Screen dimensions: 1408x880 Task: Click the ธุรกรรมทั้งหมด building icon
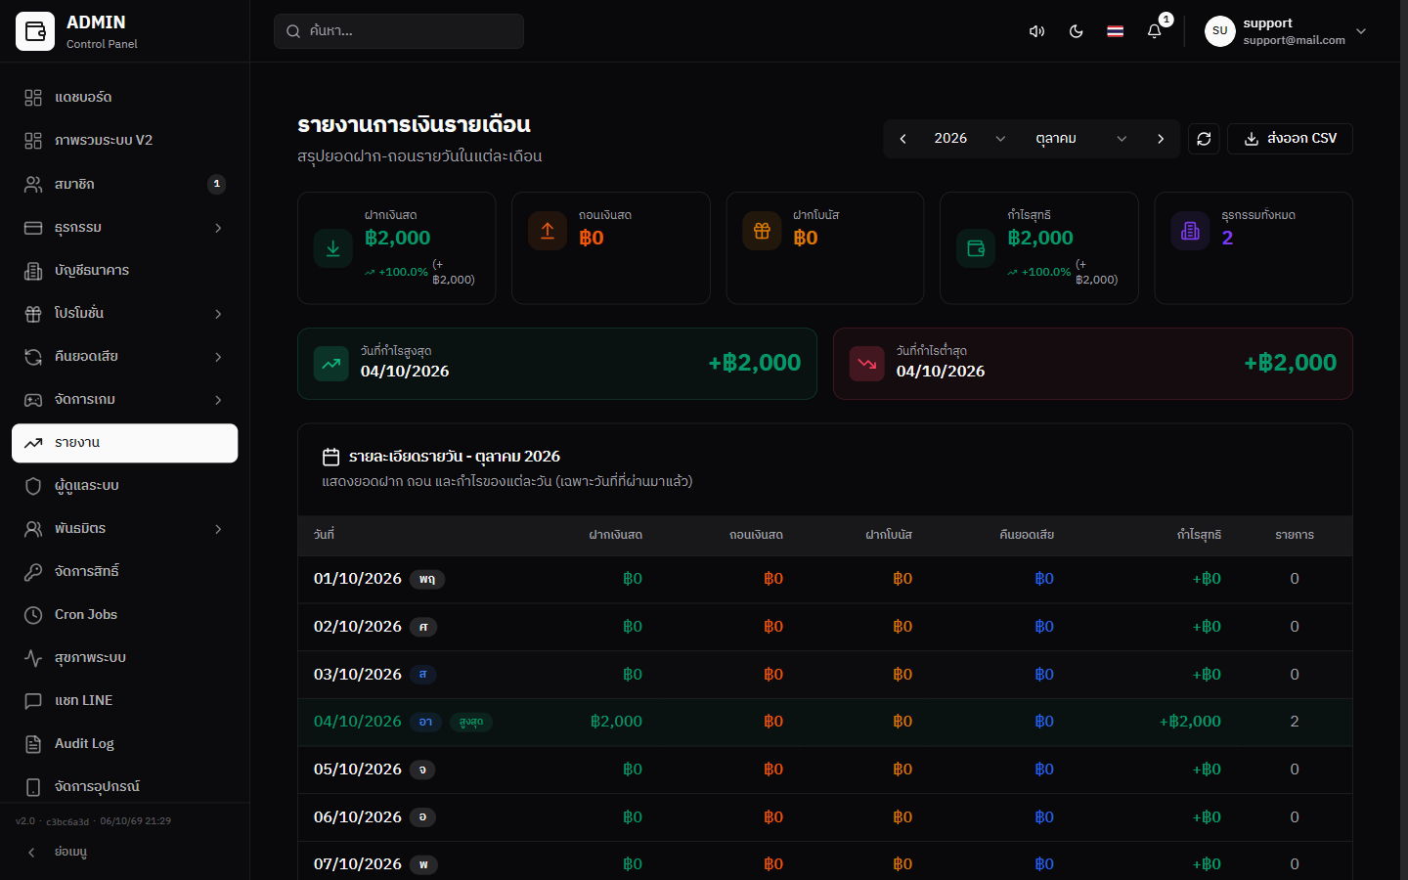[1190, 231]
